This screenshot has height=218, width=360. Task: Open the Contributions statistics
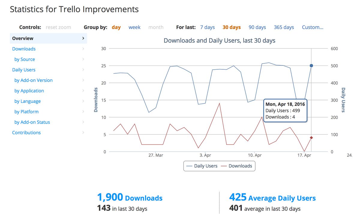click(26, 133)
